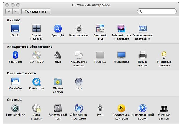
Task: Open Time Machine preferences
Action: pyautogui.click(x=15, y=108)
